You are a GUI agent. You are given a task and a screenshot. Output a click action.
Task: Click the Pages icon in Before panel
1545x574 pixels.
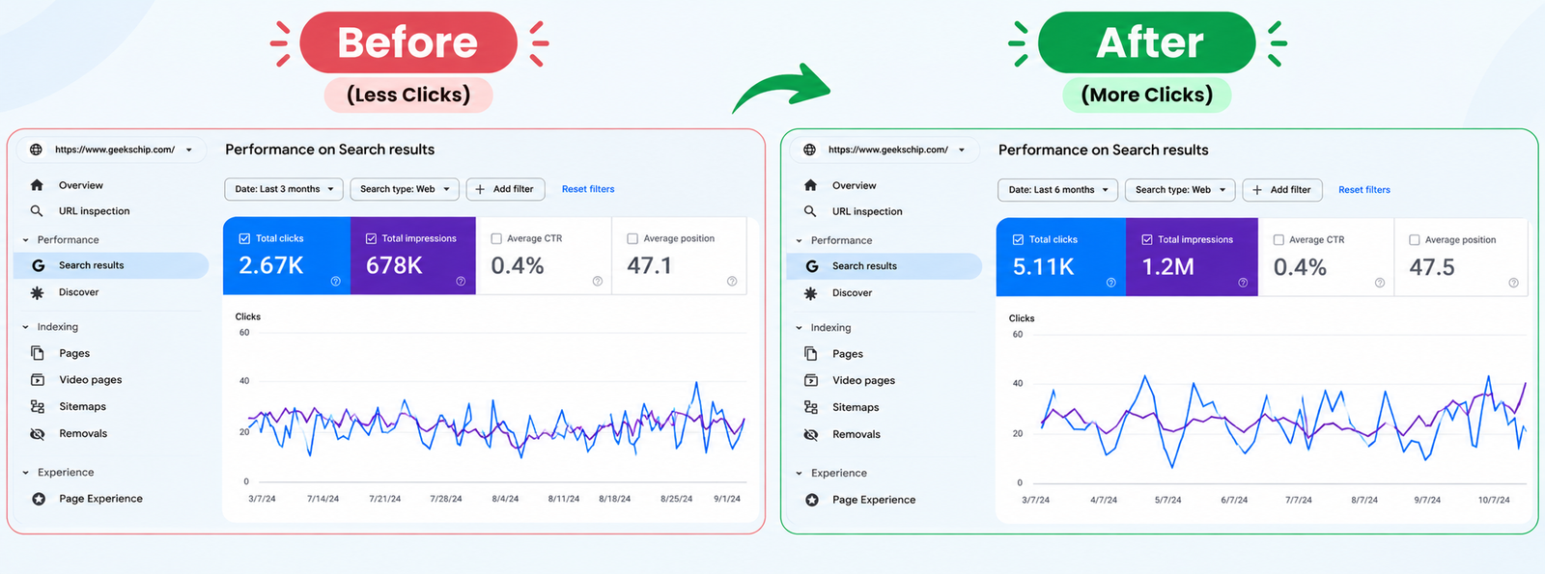(38, 353)
